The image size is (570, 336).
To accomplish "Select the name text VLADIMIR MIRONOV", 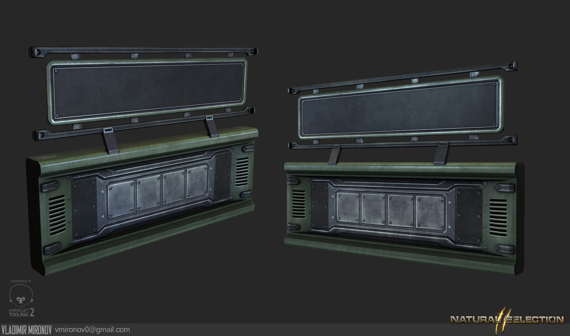I will (x=27, y=330).
